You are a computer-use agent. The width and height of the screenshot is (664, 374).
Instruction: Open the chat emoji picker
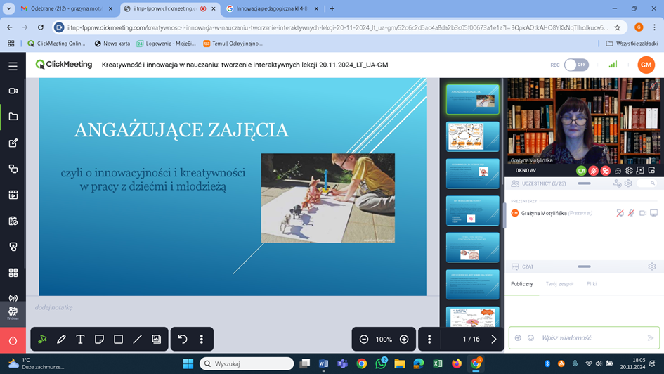click(x=530, y=338)
